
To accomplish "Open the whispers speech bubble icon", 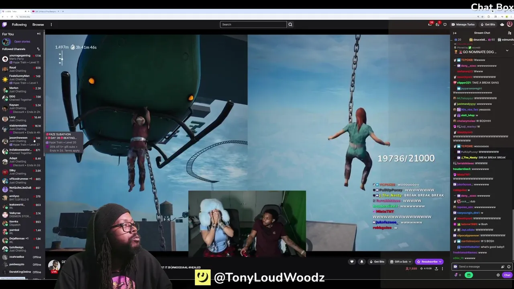I will 445,24.
